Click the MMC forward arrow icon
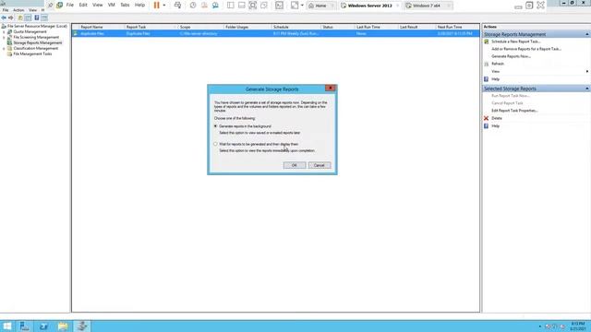 10,18
